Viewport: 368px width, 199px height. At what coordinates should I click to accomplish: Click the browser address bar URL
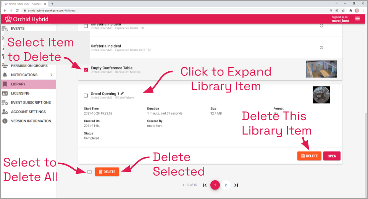(52, 11)
